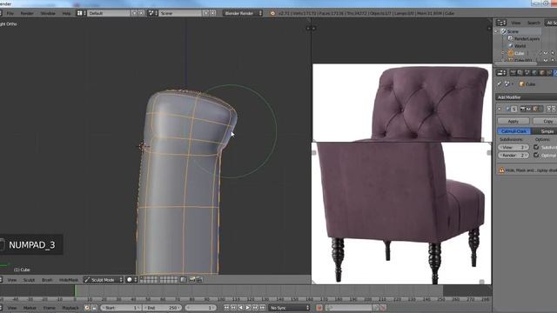Toggle the red auto-keyframe record button
Image resolution: width=557 pixels, height=313 pixels.
pyautogui.click(x=319, y=308)
